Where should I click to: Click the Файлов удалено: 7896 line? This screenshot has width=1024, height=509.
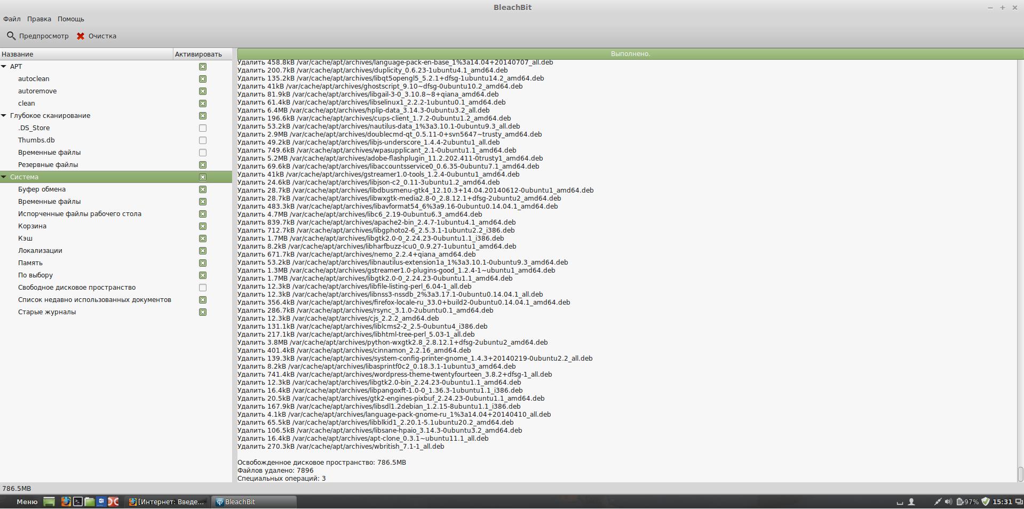coord(275,471)
